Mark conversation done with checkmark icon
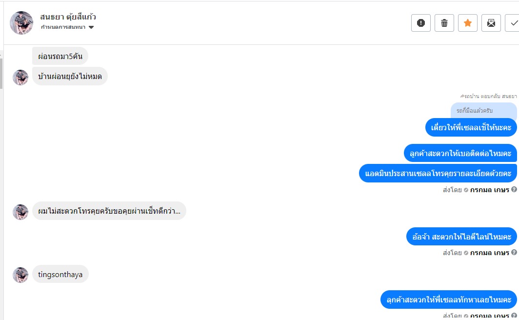This screenshot has width=519, height=320. [x=513, y=23]
